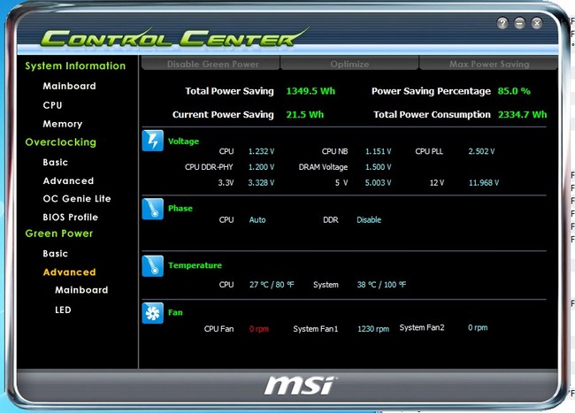The image size is (575, 413).
Task: Click 5 V rail reading 5.003 V
Action: 378,183
